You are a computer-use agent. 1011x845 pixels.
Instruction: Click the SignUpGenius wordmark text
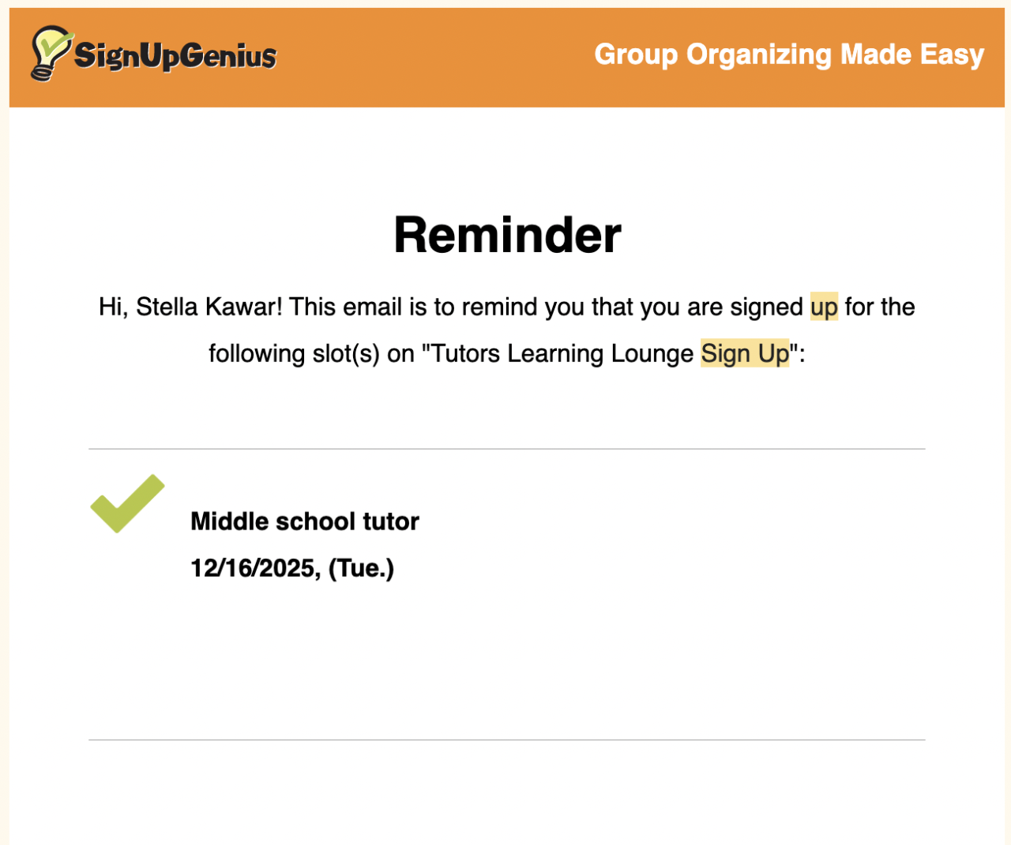tap(175, 56)
